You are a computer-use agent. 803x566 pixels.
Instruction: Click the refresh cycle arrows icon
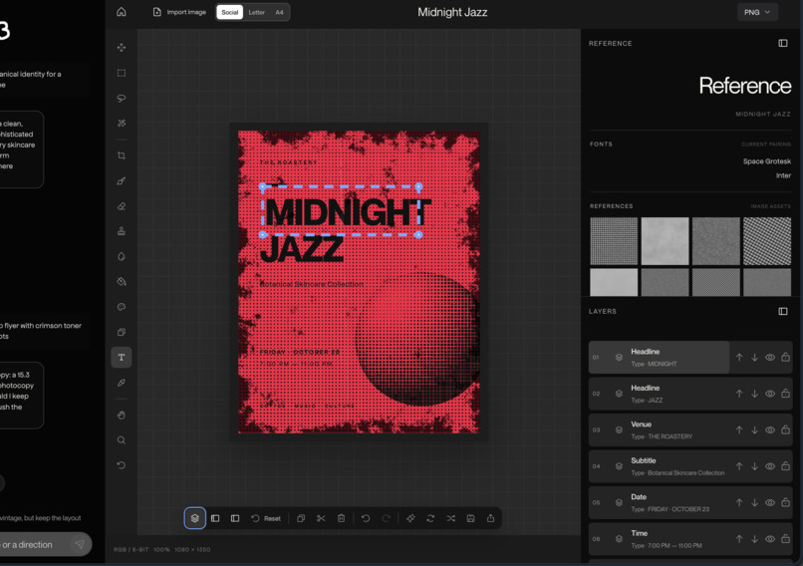click(x=430, y=518)
